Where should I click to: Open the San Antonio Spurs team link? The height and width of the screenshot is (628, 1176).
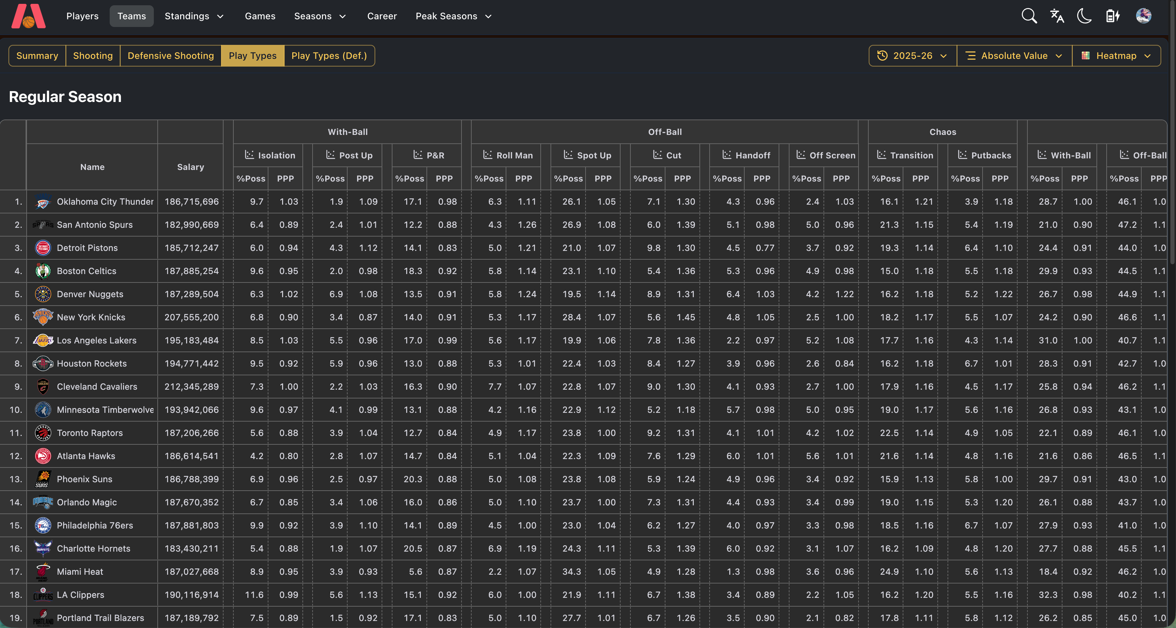(x=95, y=225)
